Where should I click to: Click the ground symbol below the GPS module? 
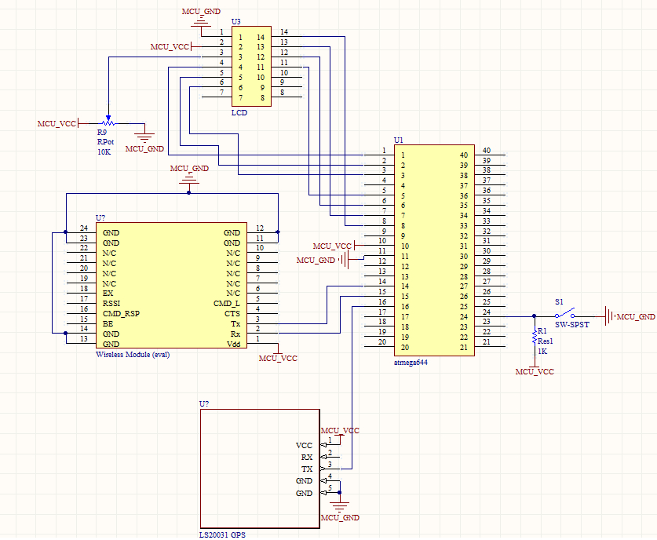[339, 507]
